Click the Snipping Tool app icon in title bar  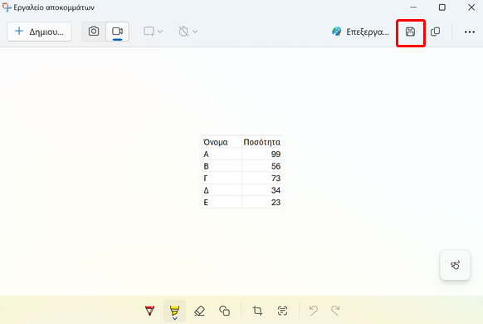click(6, 7)
